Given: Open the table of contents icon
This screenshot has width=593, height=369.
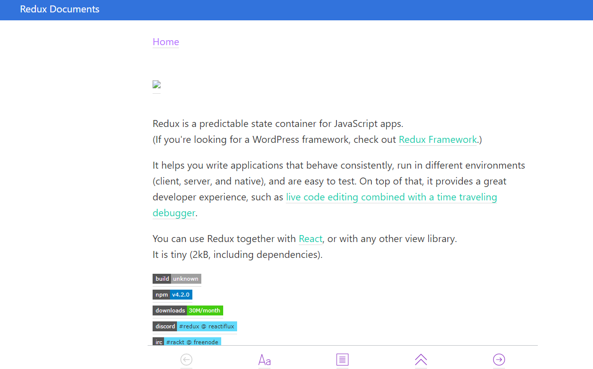Looking at the screenshot, I should coord(342,360).
